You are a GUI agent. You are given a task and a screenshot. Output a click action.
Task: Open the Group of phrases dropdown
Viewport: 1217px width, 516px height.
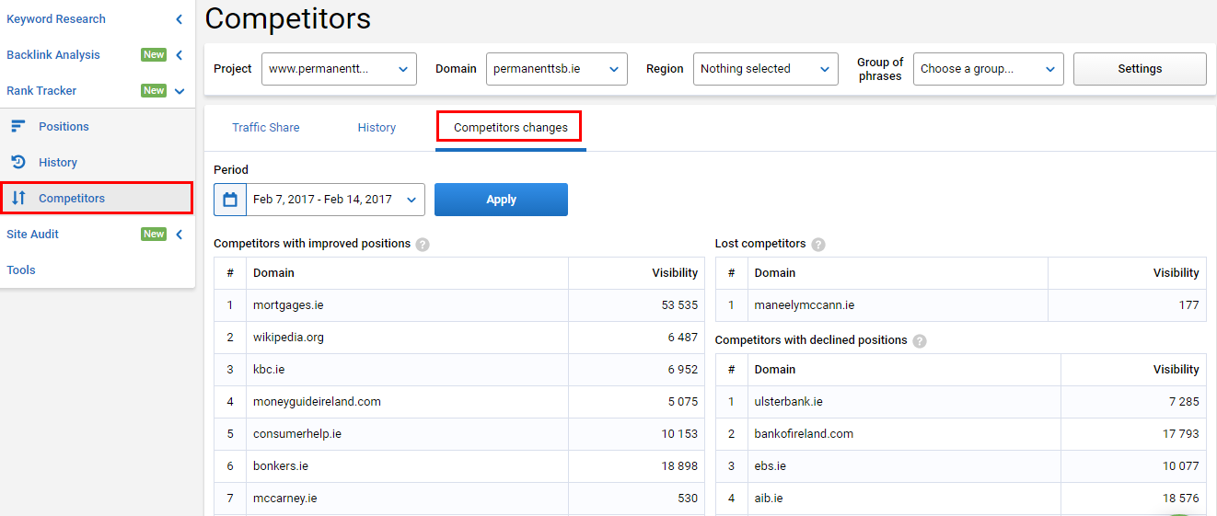coord(989,69)
